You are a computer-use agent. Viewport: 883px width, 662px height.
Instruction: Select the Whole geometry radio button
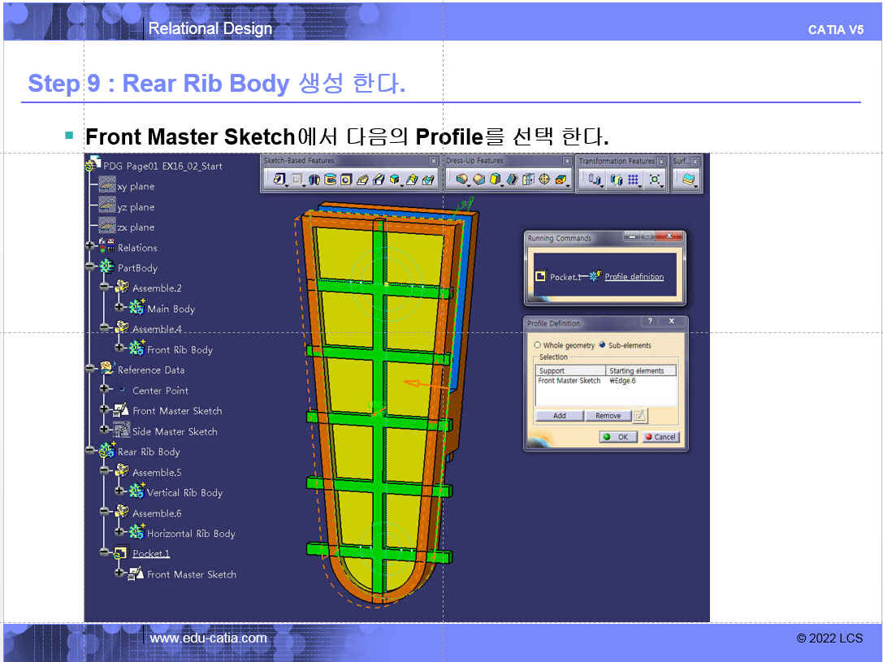537,345
